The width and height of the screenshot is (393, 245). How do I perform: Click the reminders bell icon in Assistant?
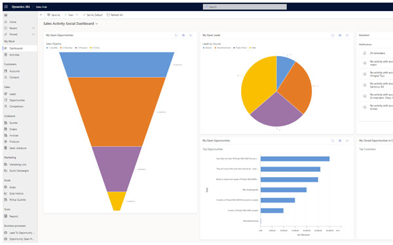pyautogui.click(x=365, y=54)
